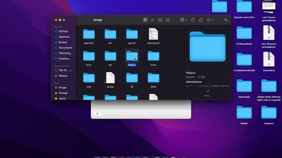
Task: Select the lampp file
Action: 110,78
